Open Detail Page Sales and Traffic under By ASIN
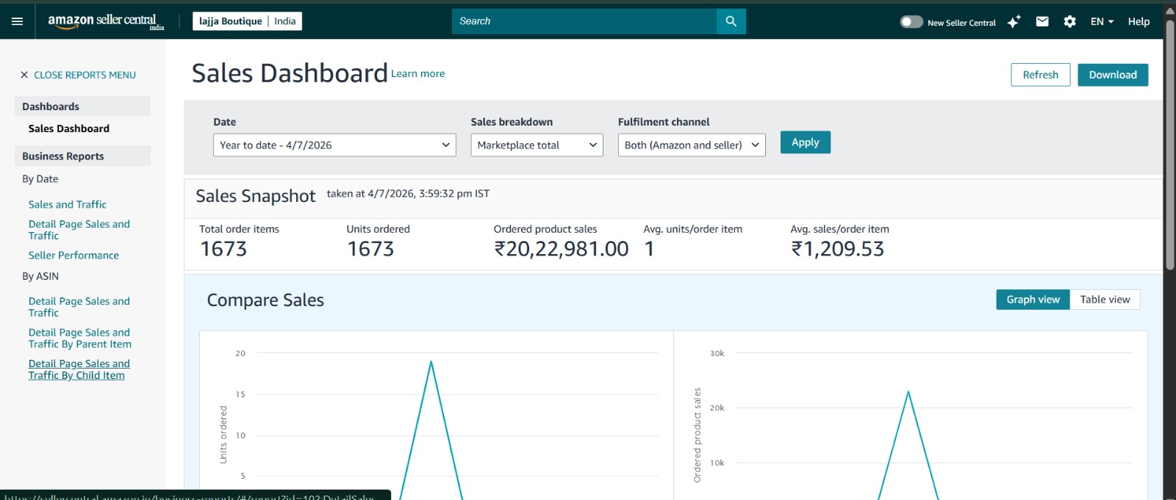Image resolution: width=1176 pixels, height=500 pixels. click(x=79, y=307)
